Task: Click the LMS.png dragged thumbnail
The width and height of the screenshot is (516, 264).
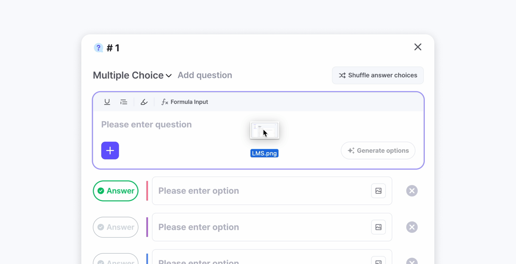Action: [x=265, y=130]
